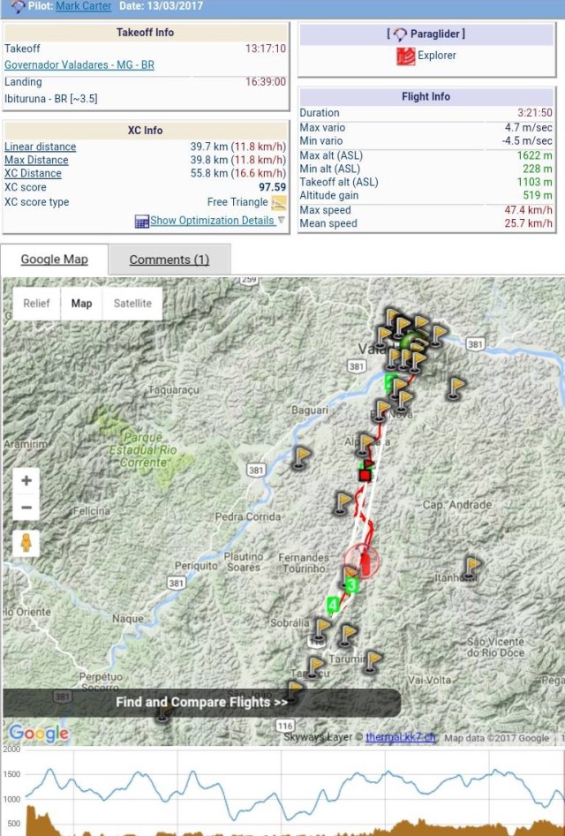Expand Show Optimization Details

tap(212, 221)
